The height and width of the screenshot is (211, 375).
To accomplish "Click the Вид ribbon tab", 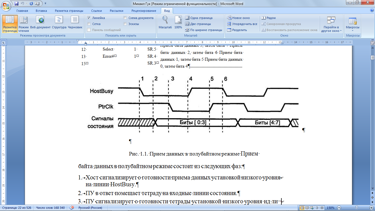I will [167, 11].
